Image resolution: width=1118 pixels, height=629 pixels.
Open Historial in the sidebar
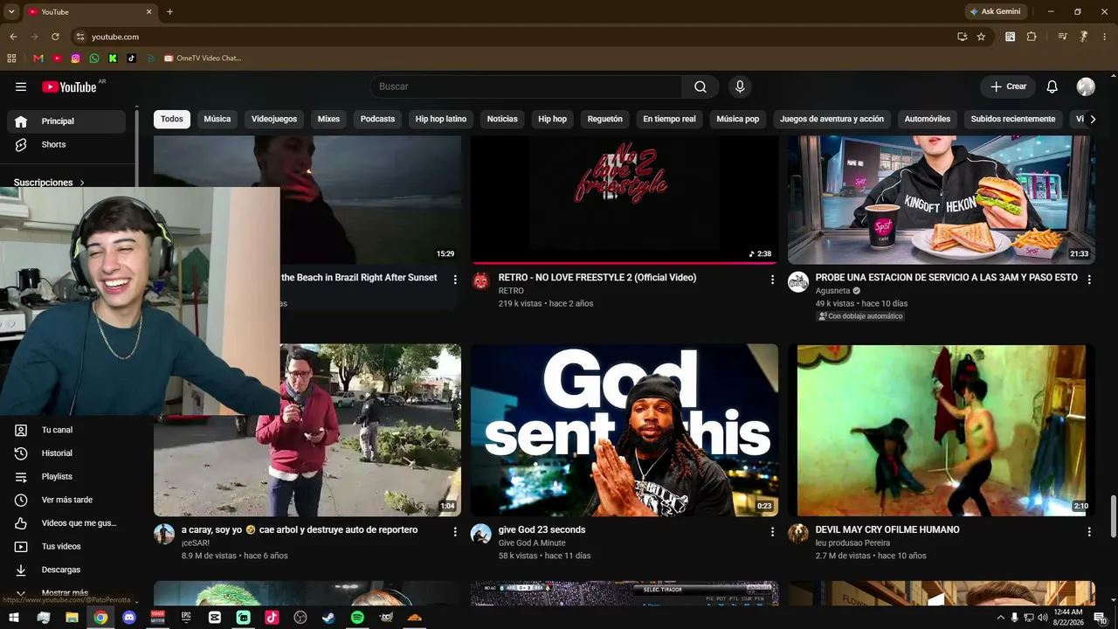66,453
